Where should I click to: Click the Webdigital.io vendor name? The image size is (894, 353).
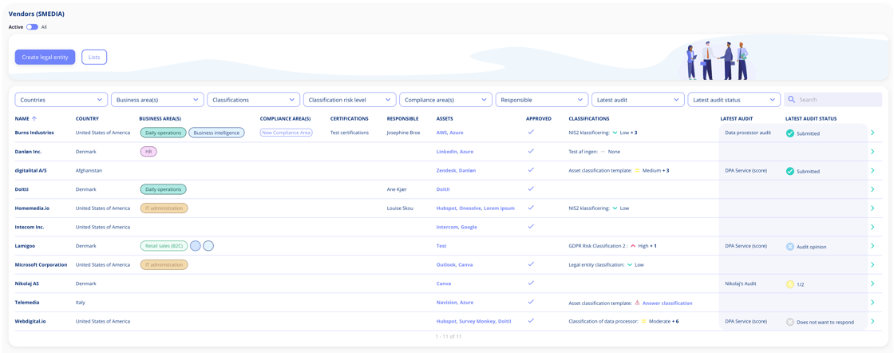click(30, 321)
